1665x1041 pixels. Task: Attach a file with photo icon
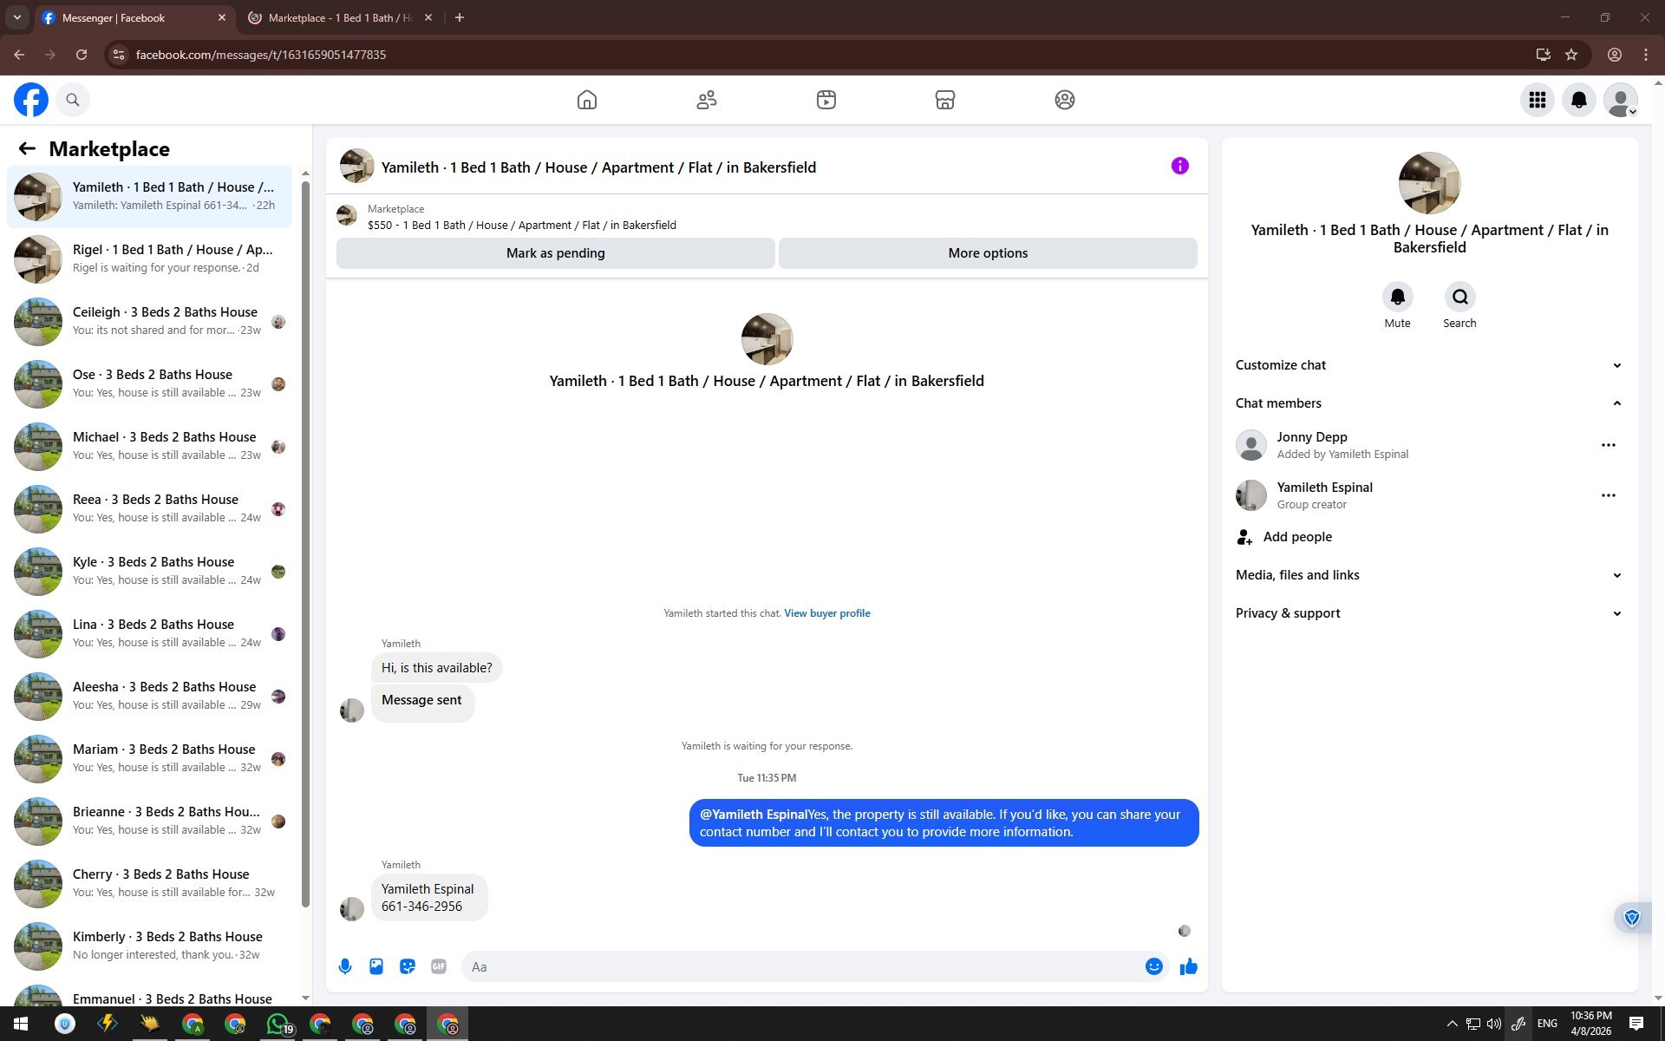(376, 966)
